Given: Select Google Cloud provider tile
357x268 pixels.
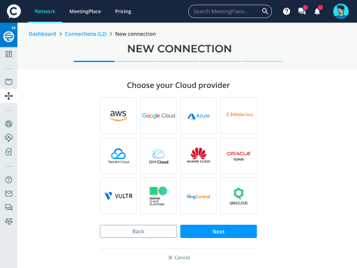Looking at the screenshot, I should click(x=158, y=116).
